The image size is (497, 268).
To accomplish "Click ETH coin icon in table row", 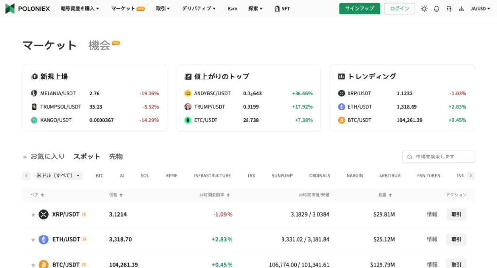I will 43,239.
